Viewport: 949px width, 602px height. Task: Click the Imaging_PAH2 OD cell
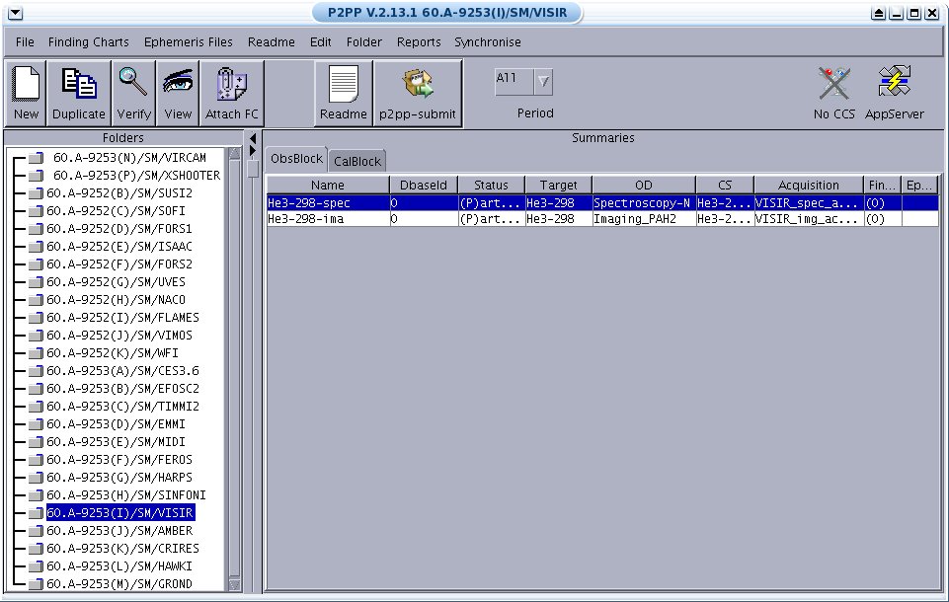[643, 218]
